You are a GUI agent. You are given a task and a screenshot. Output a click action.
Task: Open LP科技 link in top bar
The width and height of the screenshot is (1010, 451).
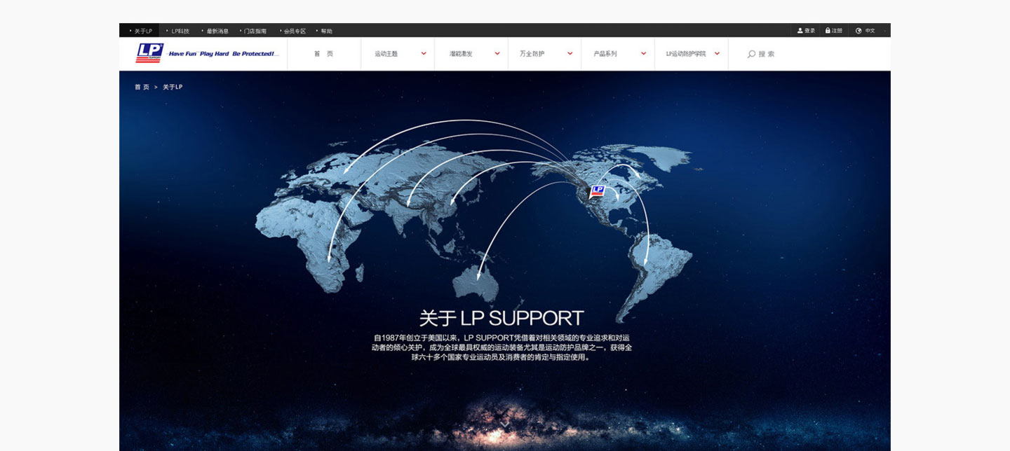point(180,31)
